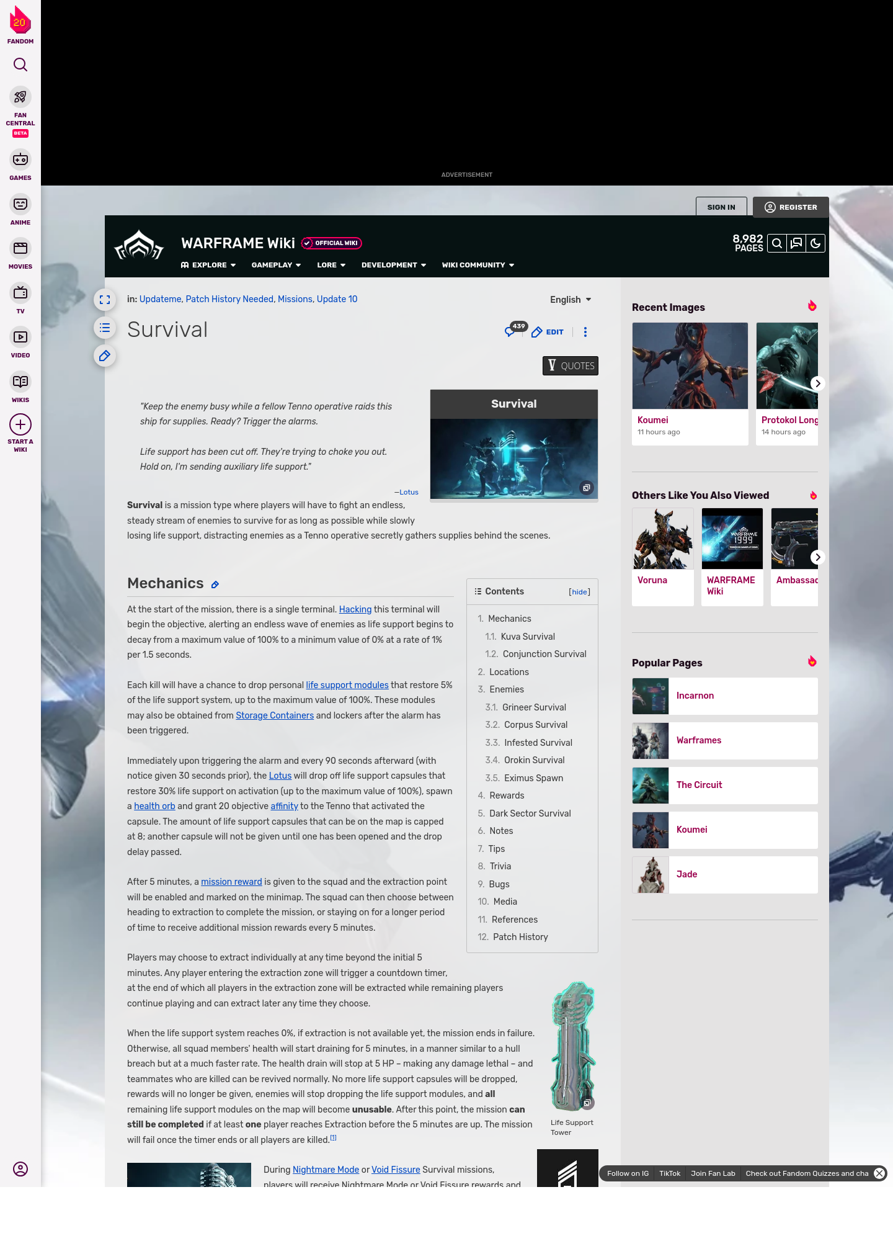This screenshot has height=1241, width=893.
Task: Open the Movies clapperboard icon
Action: tap(20, 248)
